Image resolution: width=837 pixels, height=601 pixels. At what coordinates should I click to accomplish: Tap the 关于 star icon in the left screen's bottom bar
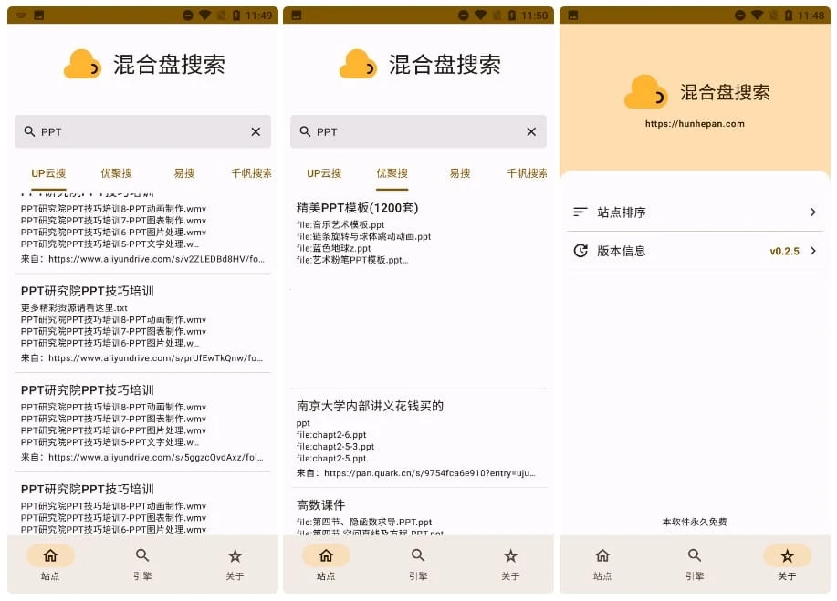point(235,555)
